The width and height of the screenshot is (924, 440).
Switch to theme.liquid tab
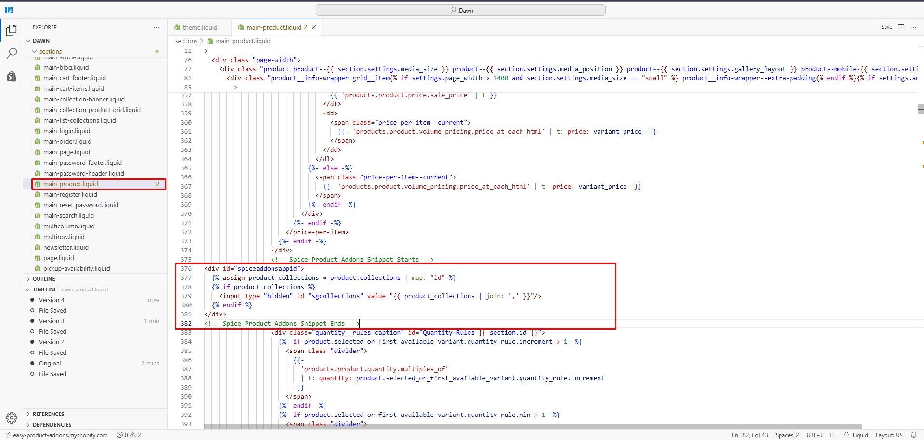pos(199,27)
